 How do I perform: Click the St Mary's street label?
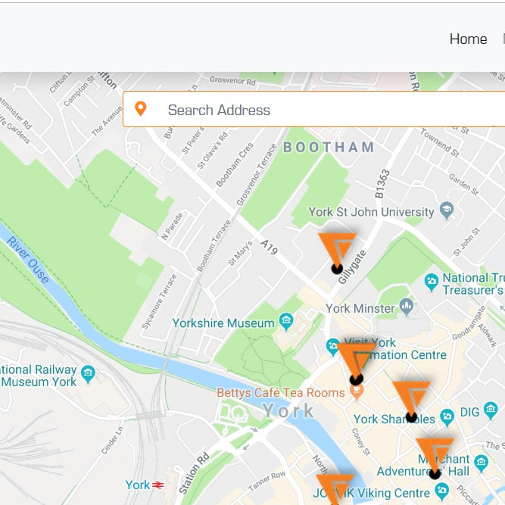[x=240, y=253]
